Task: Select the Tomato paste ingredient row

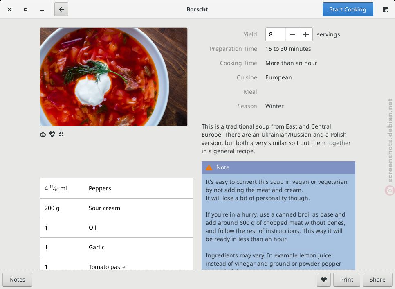Action: 117,264
